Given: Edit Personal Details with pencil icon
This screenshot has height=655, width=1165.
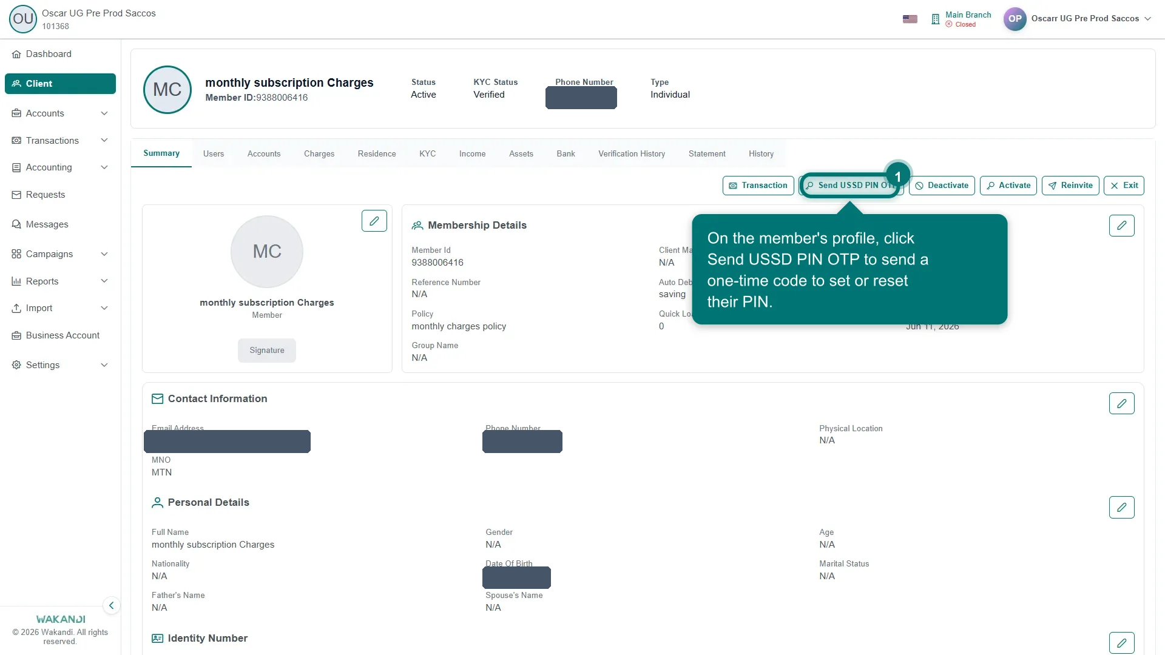Looking at the screenshot, I should click(x=1122, y=507).
